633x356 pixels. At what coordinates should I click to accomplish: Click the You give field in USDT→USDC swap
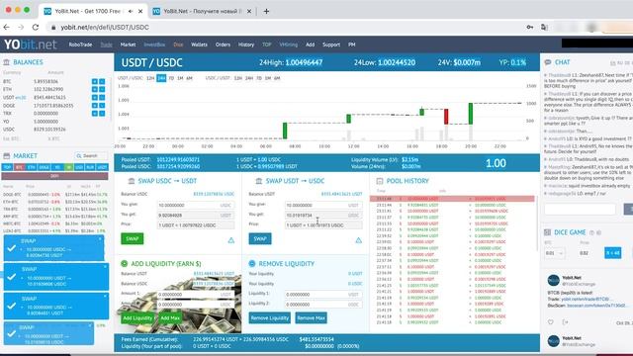(323, 206)
